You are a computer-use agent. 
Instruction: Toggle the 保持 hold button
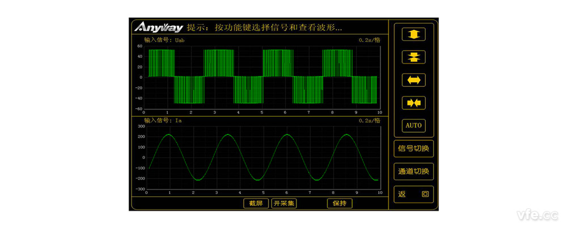tap(340, 203)
